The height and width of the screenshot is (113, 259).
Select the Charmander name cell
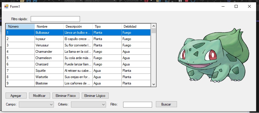tap(49, 52)
